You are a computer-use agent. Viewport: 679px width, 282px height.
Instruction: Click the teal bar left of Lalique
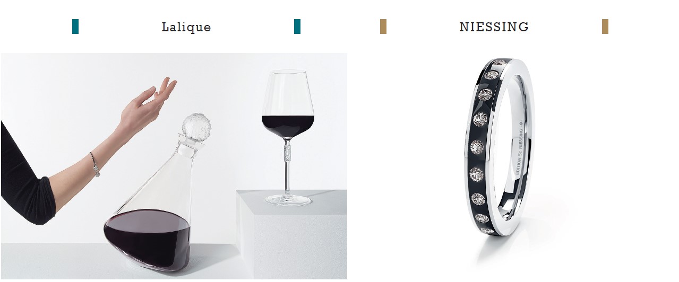[75, 27]
